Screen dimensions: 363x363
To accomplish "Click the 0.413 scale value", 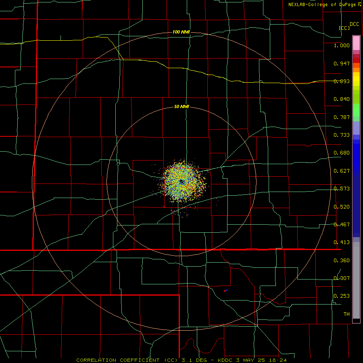I will 342,242.
